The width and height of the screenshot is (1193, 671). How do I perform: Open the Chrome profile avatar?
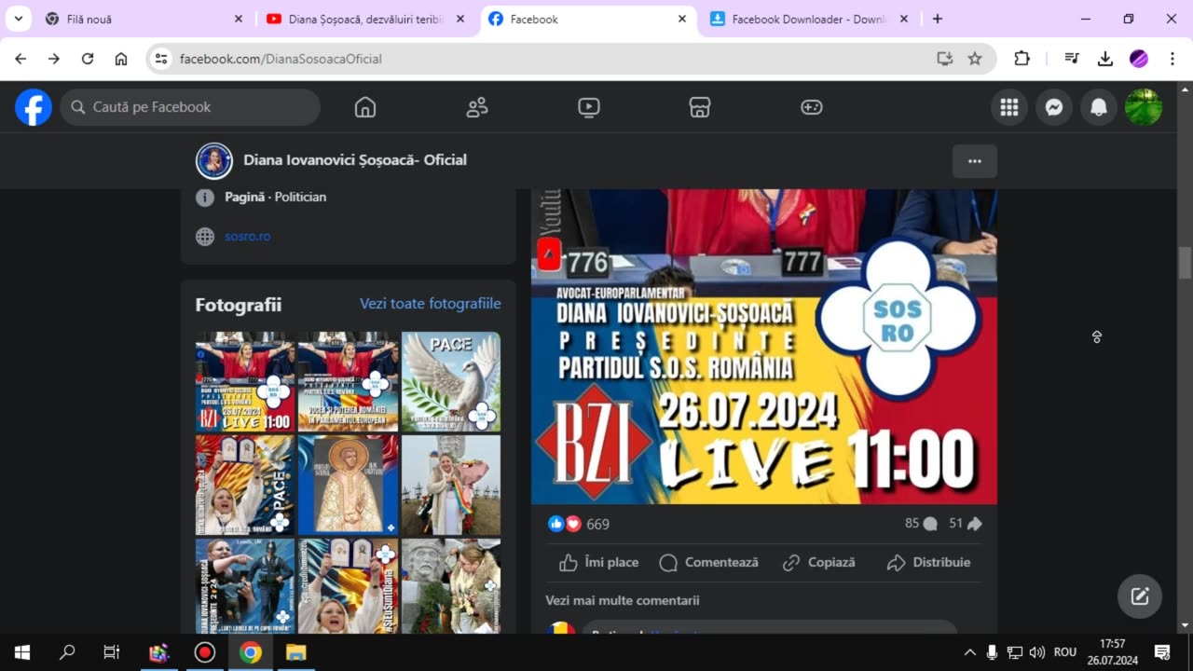1139,59
